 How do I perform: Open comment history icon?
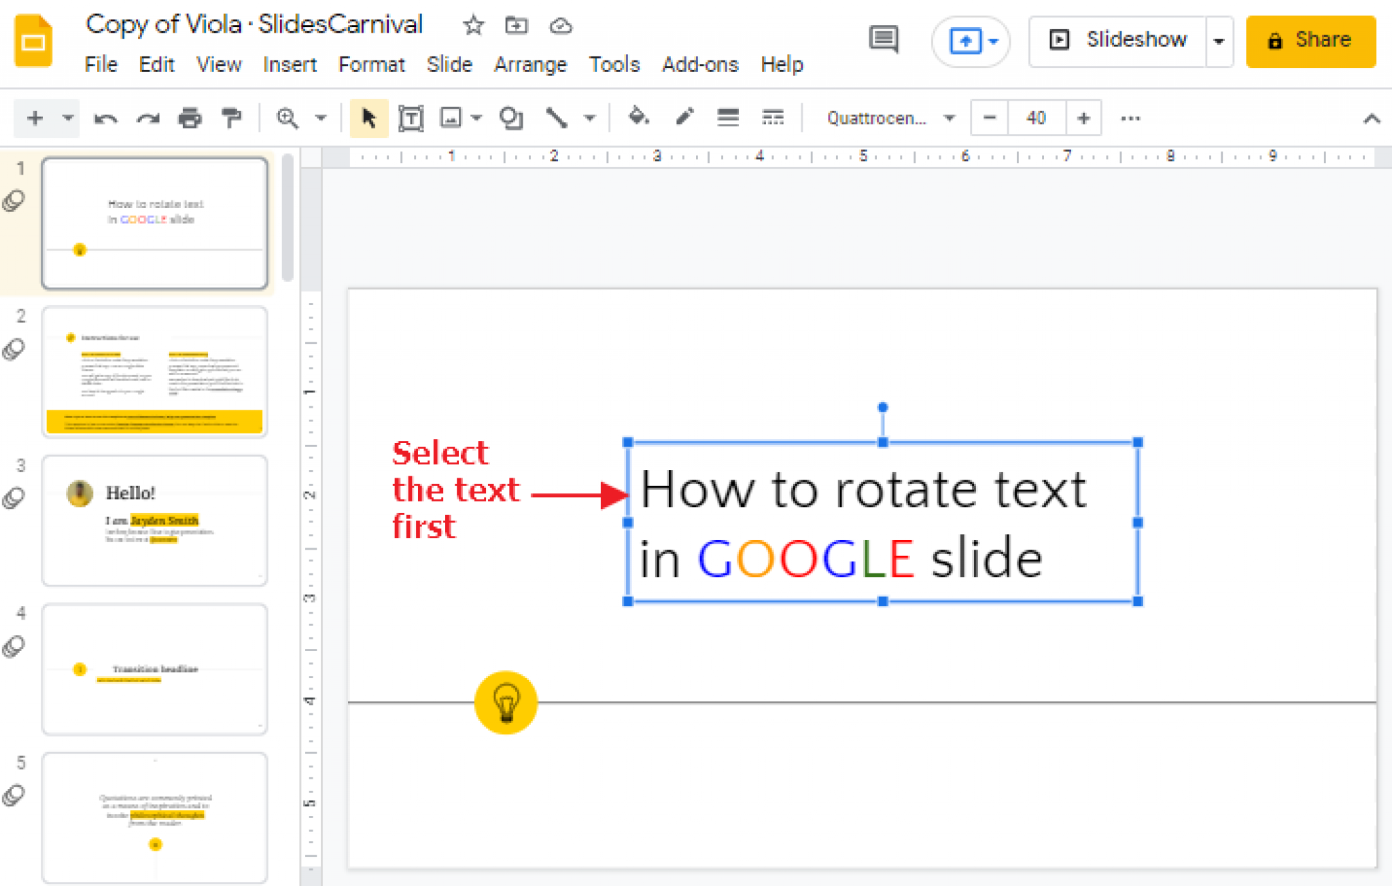coord(884,39)
